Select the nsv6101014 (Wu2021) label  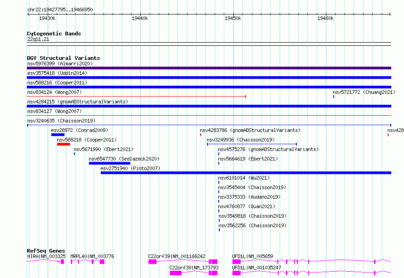click(x=244, y=178)
